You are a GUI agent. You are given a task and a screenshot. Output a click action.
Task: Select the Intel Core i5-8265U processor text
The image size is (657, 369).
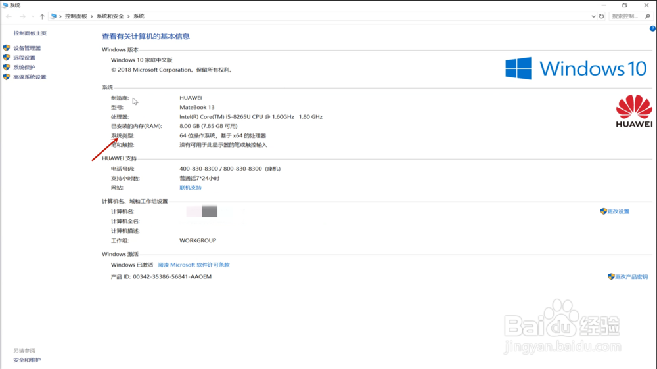point(251,117)
